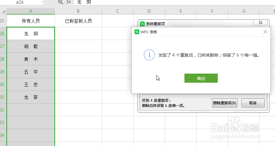Select column C header

click(x=118, y=11)
